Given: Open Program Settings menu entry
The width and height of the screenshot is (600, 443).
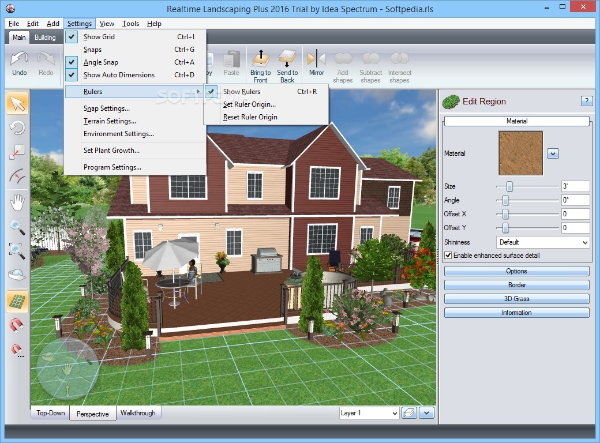Looking at the screenshot, I should [x=136, y=167].
